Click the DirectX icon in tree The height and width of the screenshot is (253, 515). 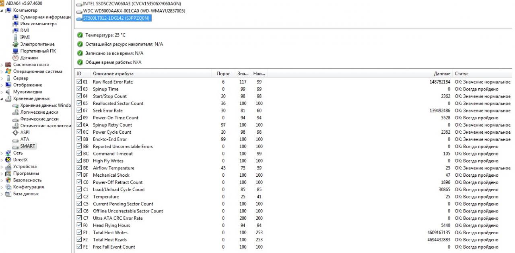point(8,160)
